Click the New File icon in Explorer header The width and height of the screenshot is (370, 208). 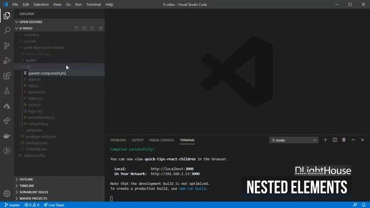coord(76,28)
